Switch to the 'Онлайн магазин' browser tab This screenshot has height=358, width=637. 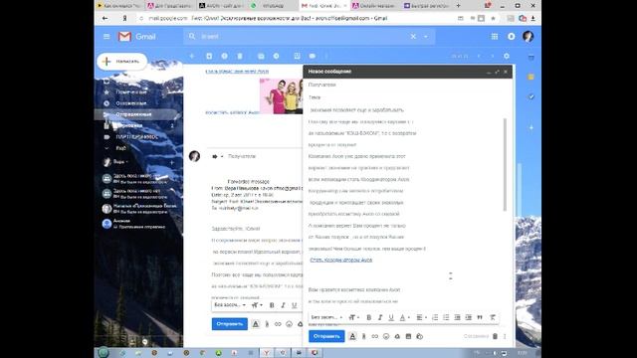[x=374, y=6]
